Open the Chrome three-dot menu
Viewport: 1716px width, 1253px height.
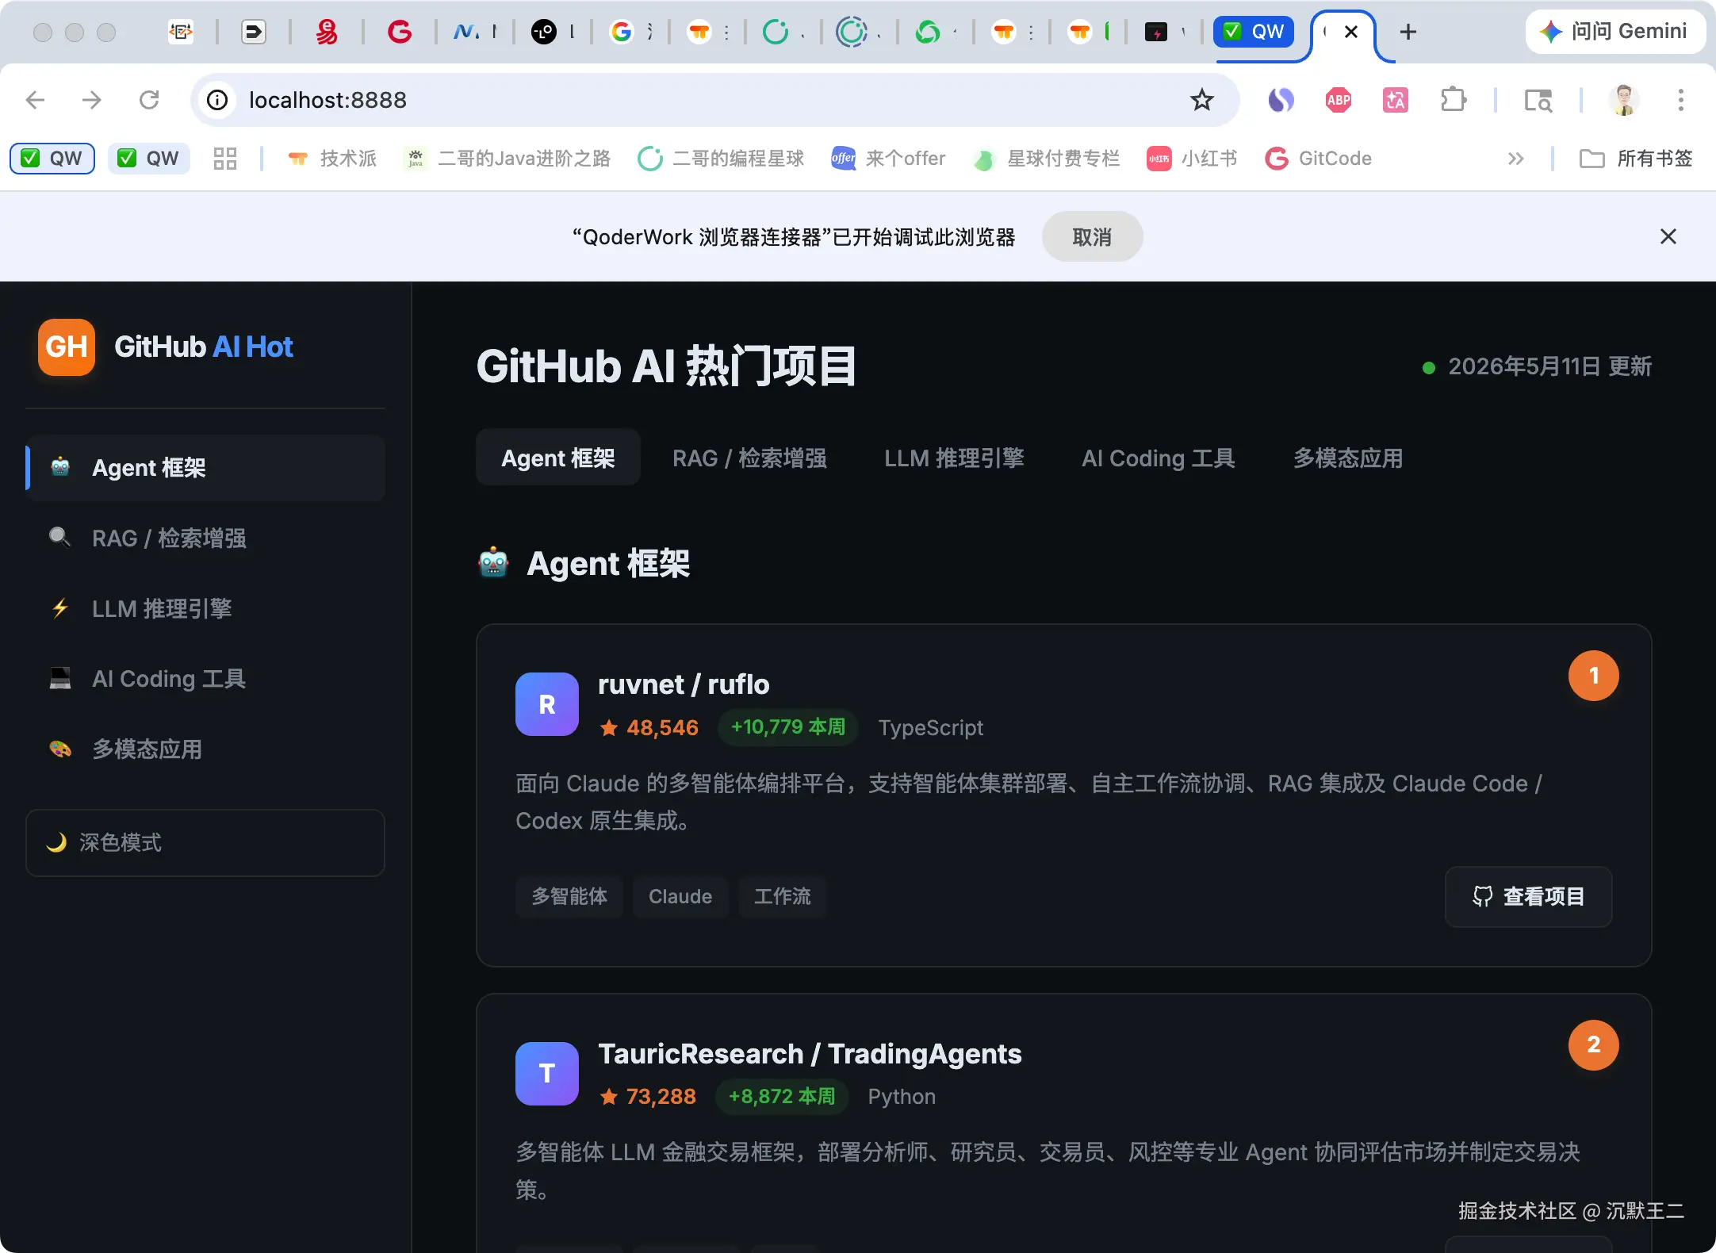(1681, 100)
